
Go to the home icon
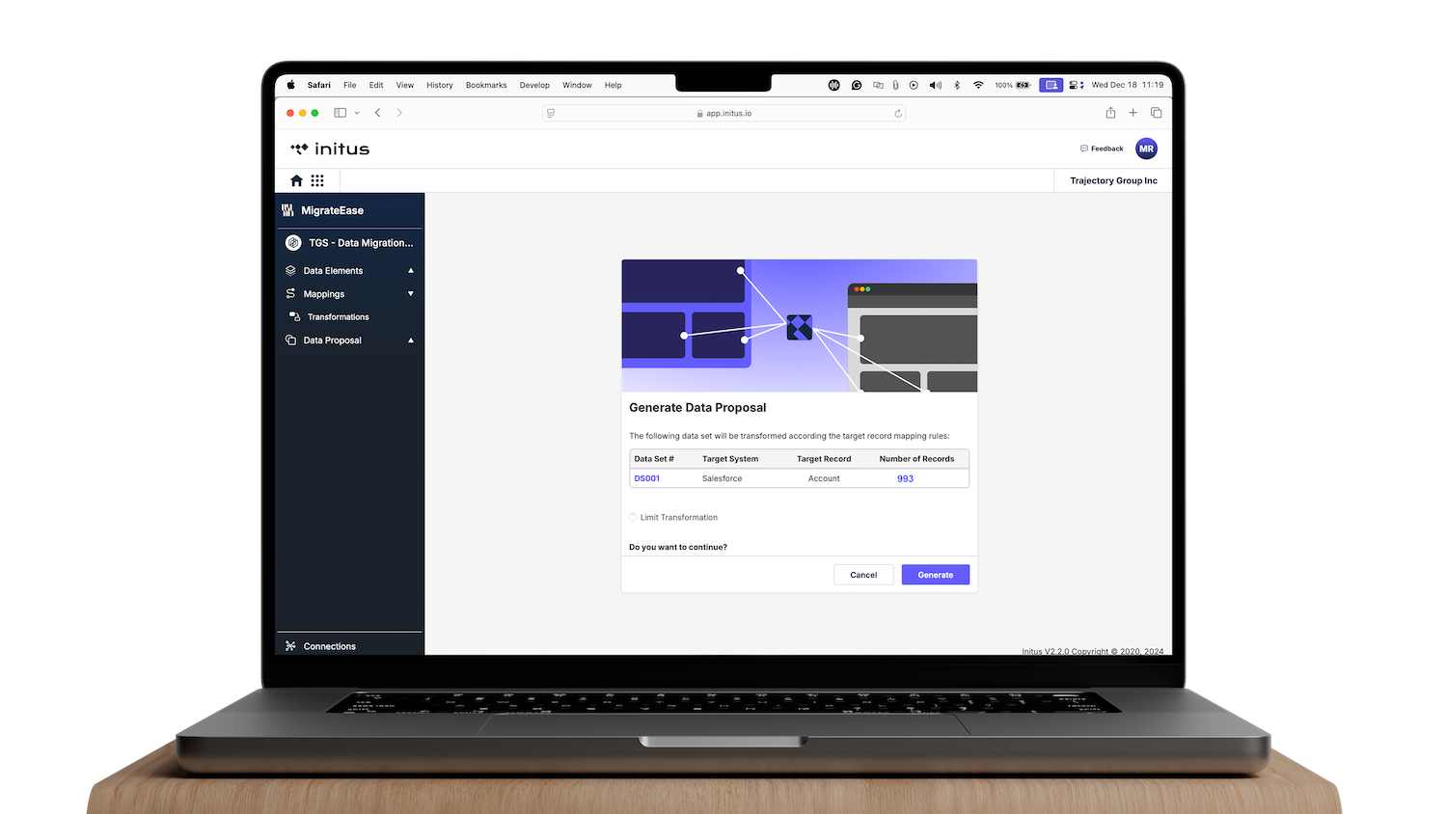tap(296, 180)
